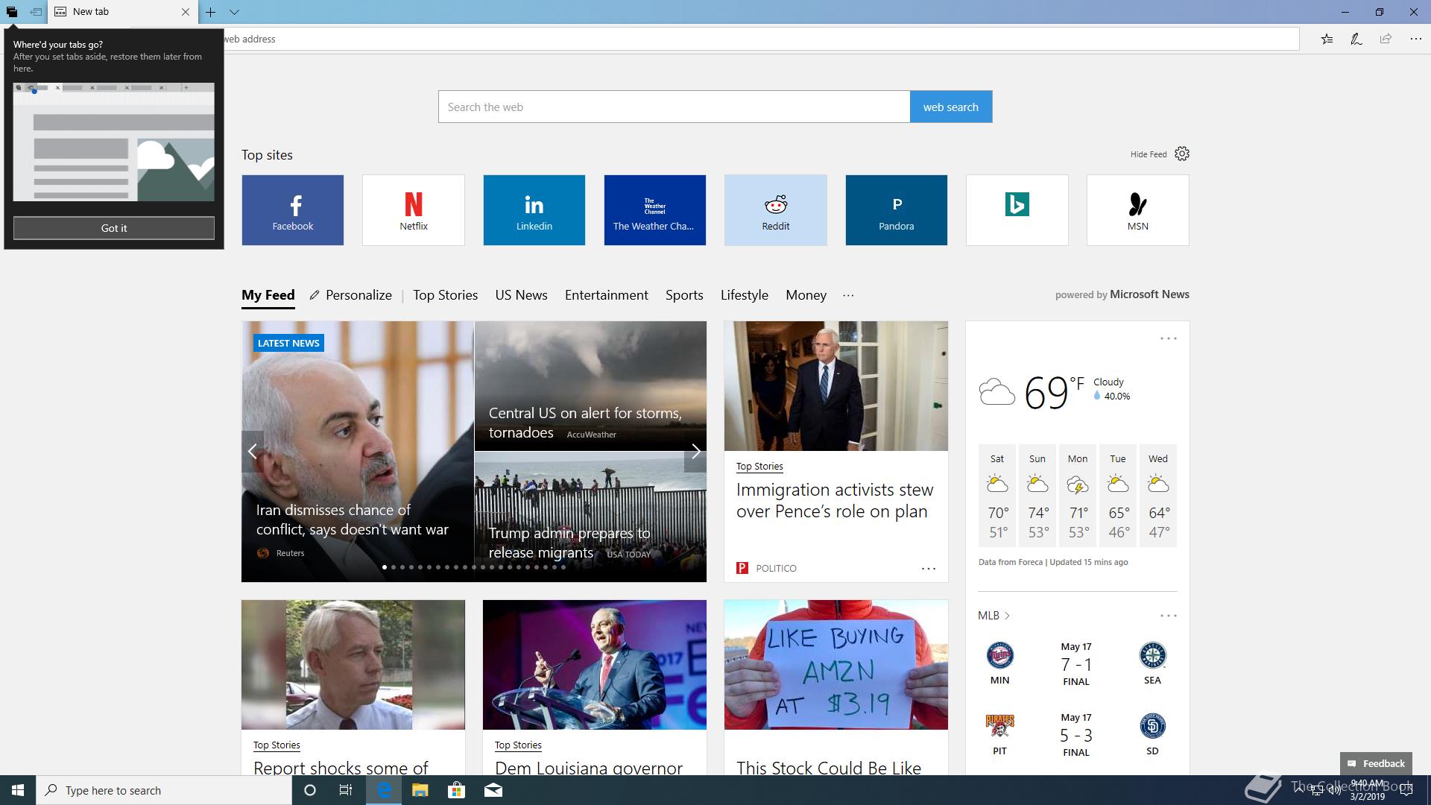Open the Favorites hub star icon
The width and height of the screenshot is (1431, 805).
[x=1327, y=39]
